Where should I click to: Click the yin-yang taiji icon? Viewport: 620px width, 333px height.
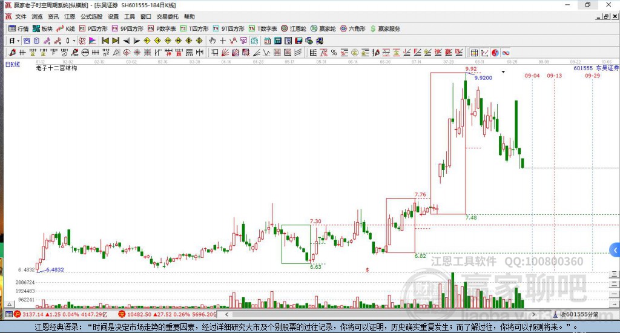pos(495,53)
